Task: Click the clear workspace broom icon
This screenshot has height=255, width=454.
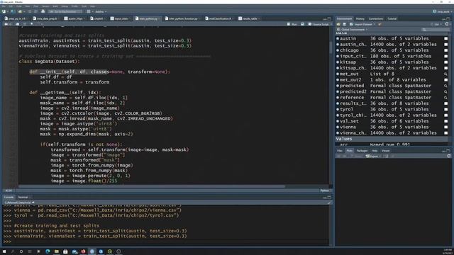Action: [x=380, y=24]
